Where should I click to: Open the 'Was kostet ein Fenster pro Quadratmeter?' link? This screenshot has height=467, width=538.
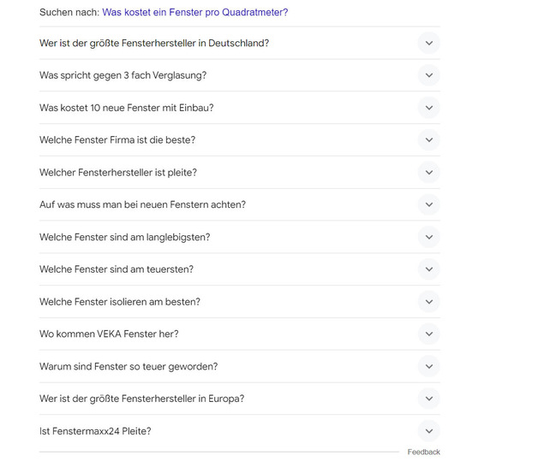point(194,13)
